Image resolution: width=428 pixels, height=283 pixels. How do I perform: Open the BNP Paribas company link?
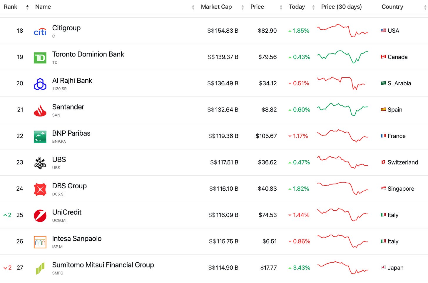(x=71, y=133)
